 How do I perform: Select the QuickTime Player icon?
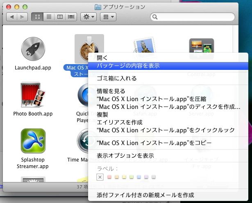pos(83,95)
